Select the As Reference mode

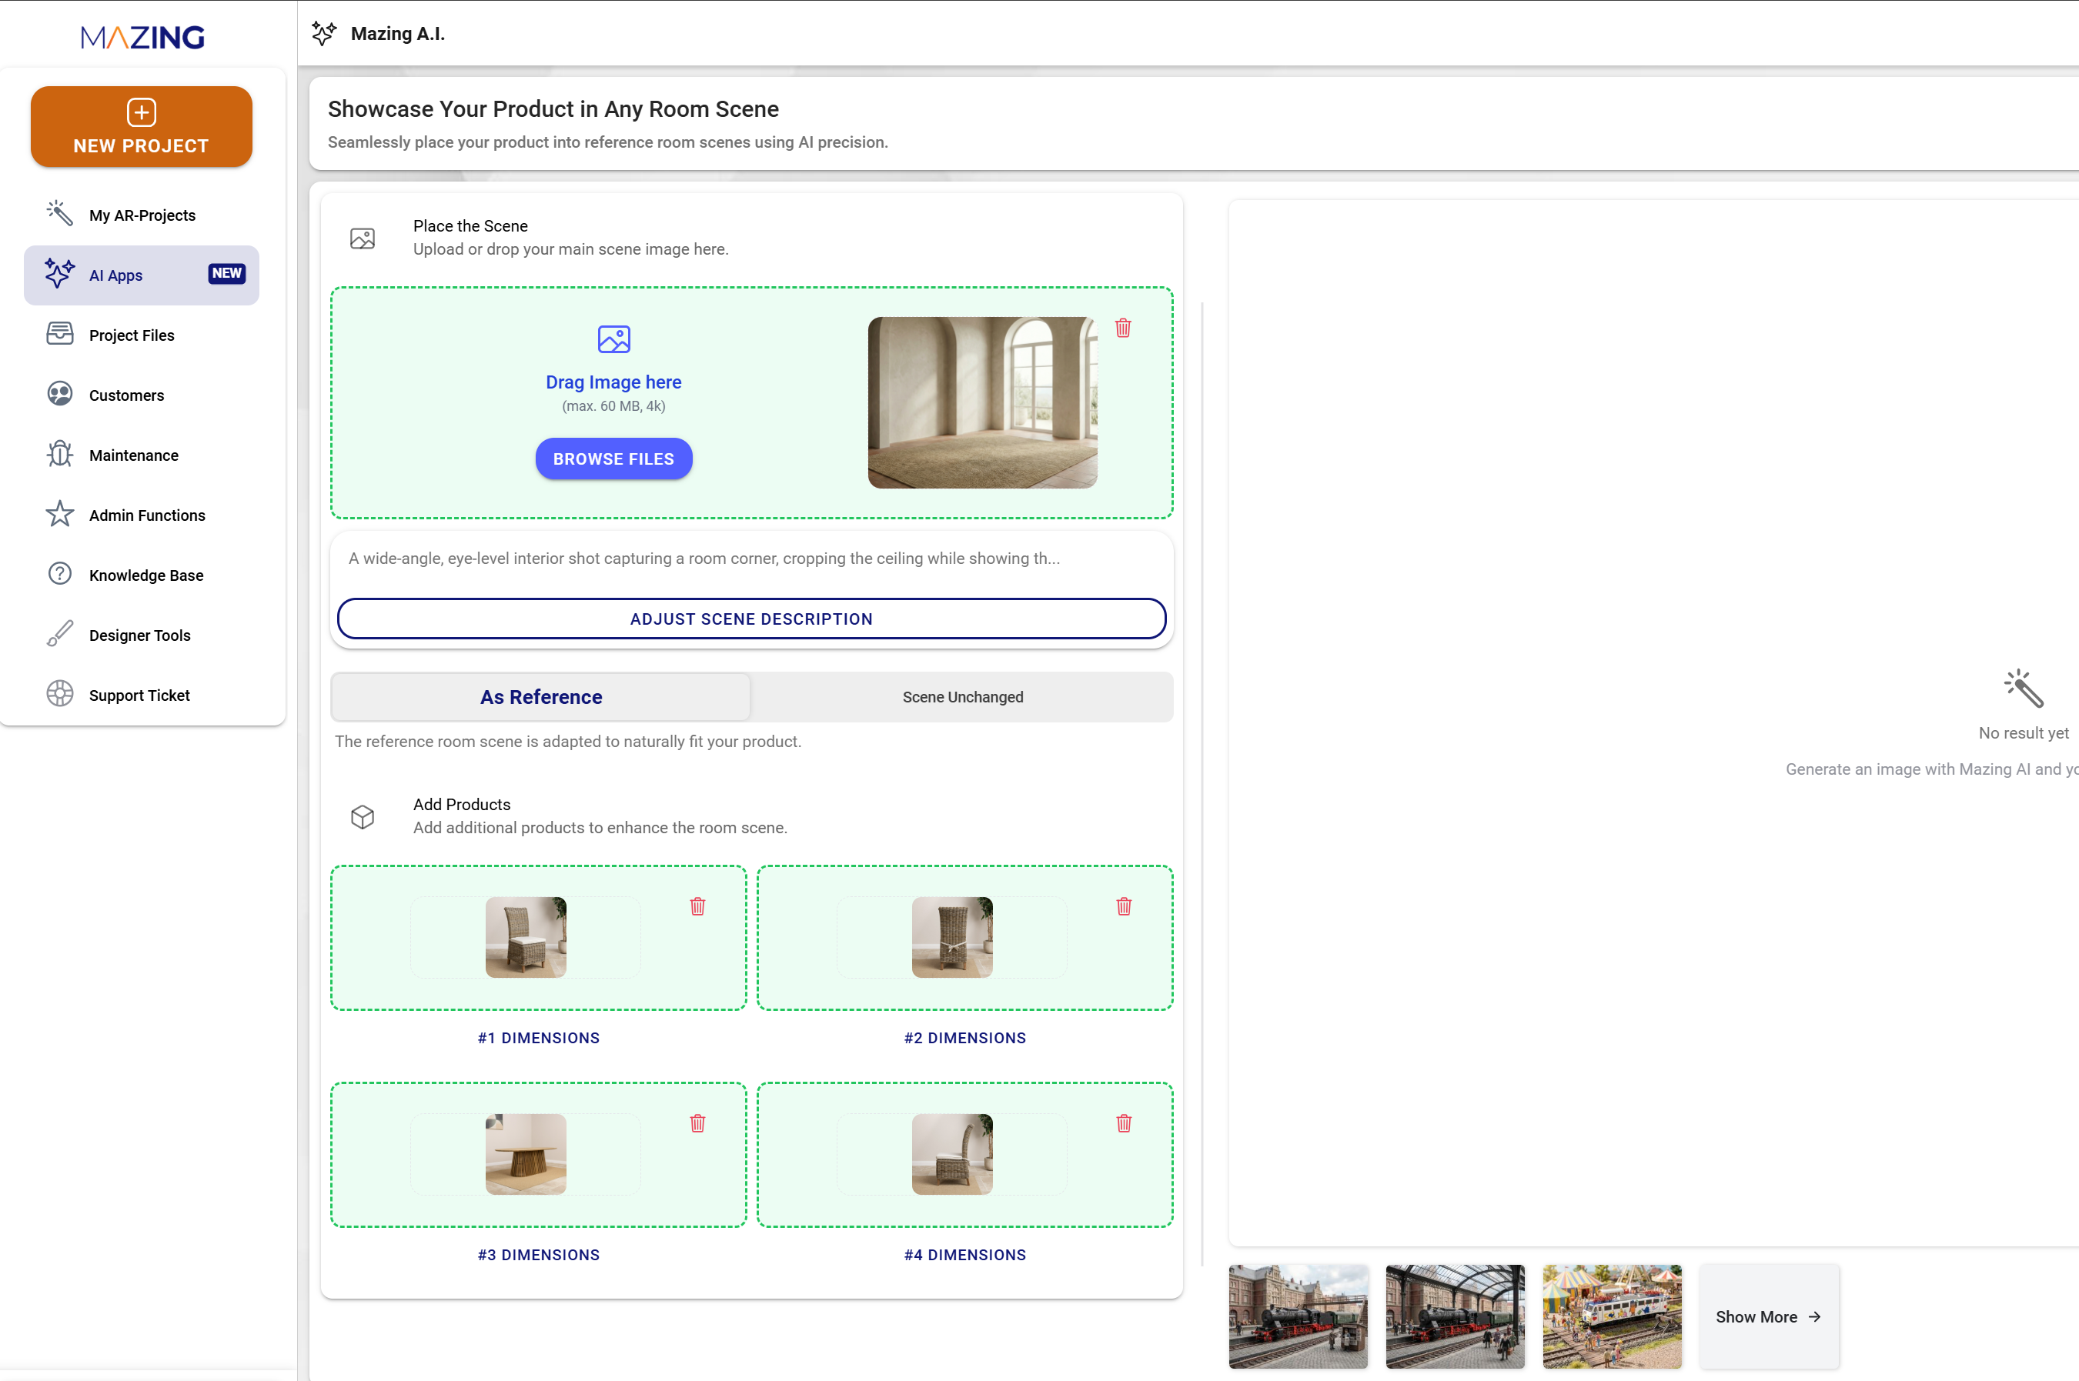540,697
